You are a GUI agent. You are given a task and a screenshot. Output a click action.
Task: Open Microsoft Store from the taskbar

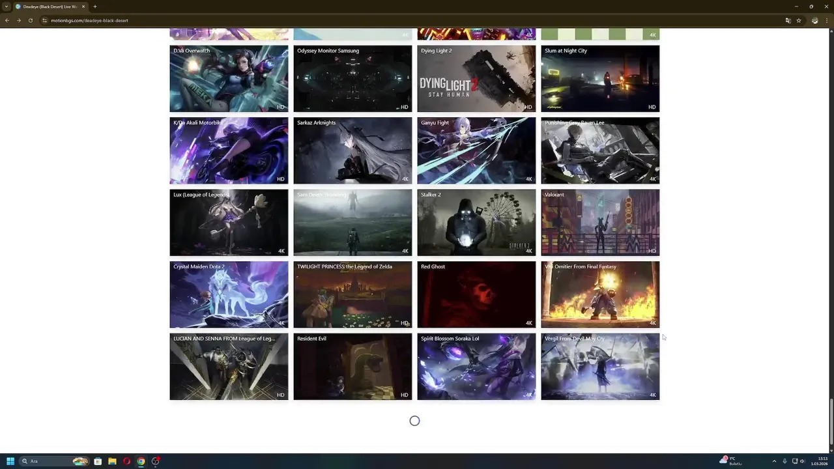coord(98,461)
